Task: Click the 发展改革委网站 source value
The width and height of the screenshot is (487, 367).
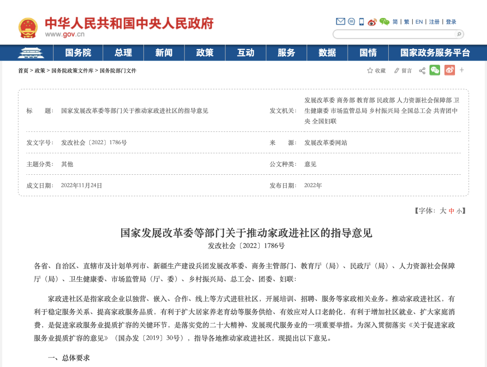Action: (326, 143)
